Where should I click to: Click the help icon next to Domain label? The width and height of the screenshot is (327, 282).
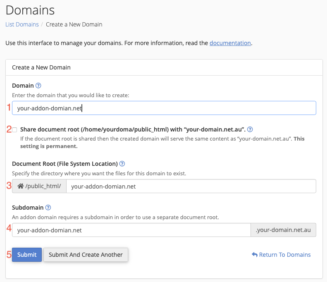coord(38,86)
